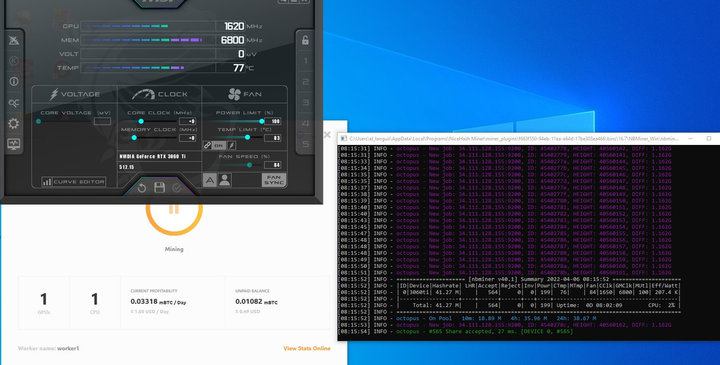Enable automatic fan mode A button
720x365 pixels.
coord(210,180)
